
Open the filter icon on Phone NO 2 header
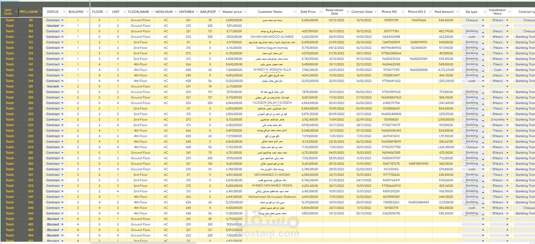[x=430, y=12]
